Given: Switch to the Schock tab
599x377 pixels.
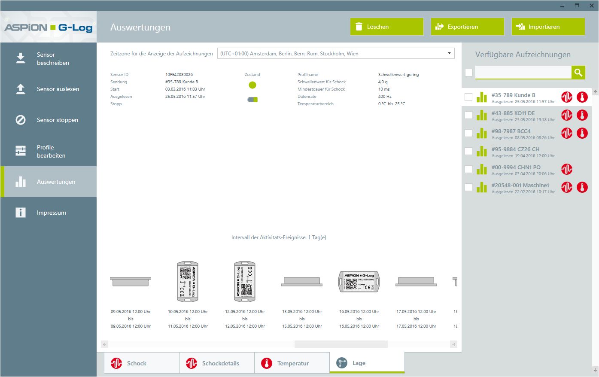Looking at the screenshot, I should click(x=142, y=363).
